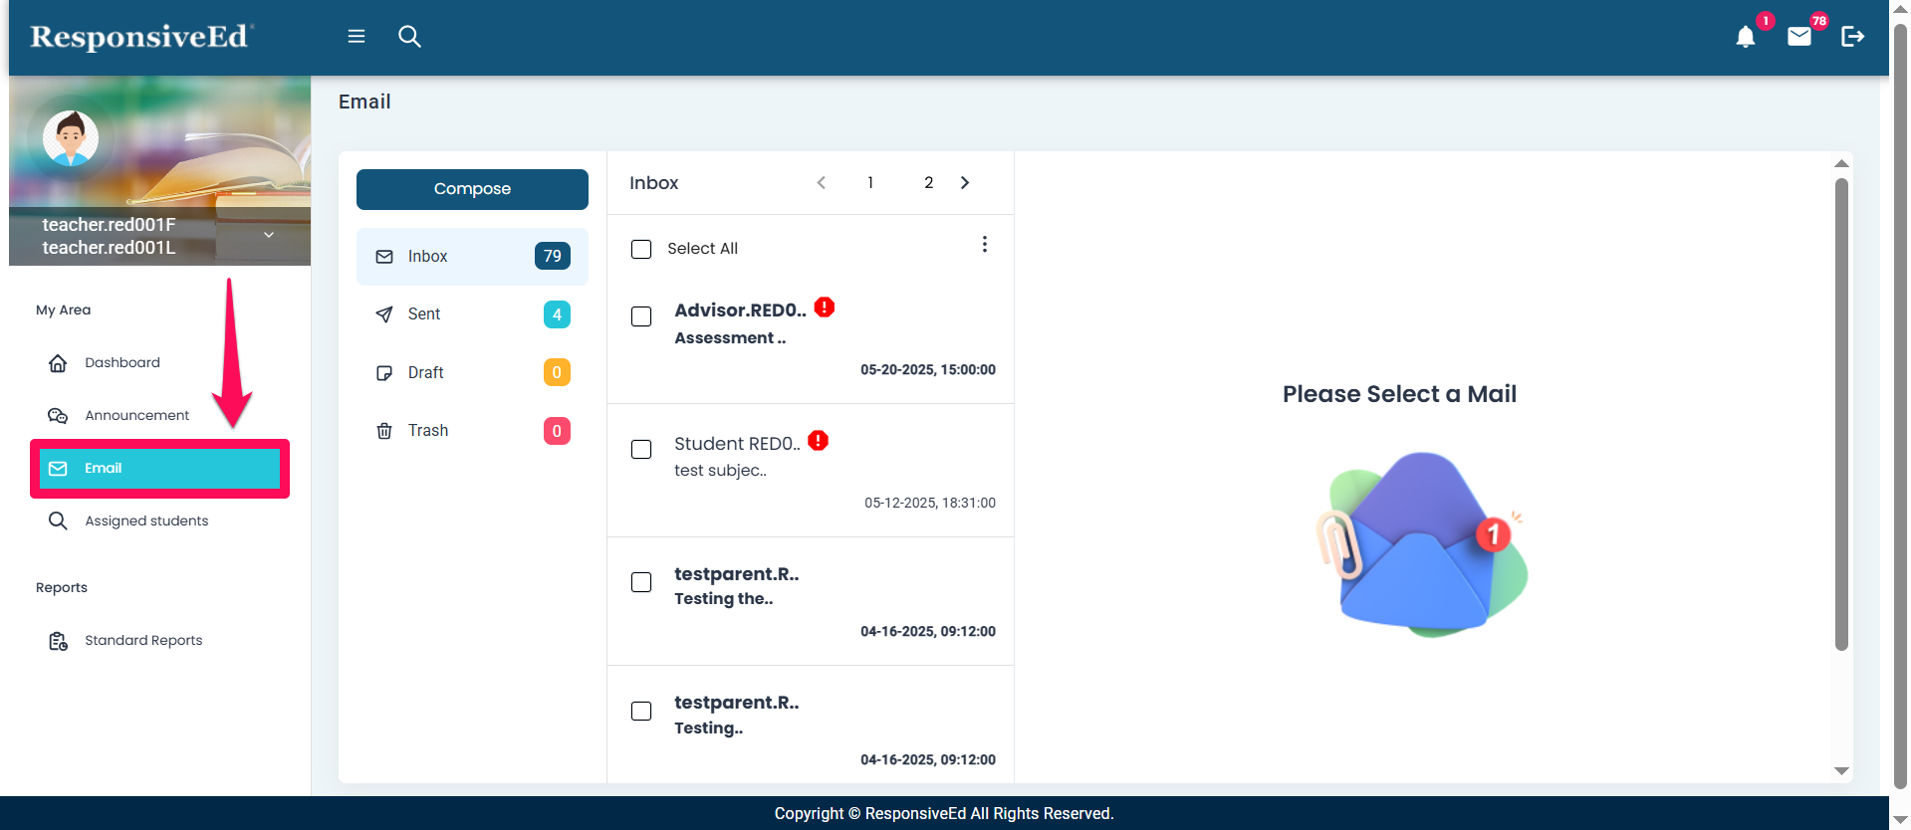Screen dimensions: 1911x830
Task: Click the logout icon
Action: 1852,38
